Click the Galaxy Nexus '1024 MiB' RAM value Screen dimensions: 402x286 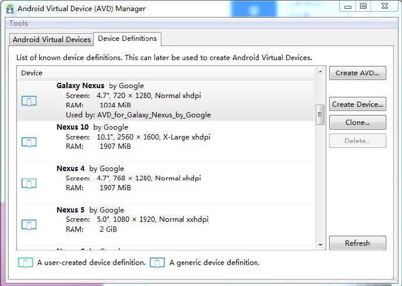pyautogui.click(x=115, y=105)
